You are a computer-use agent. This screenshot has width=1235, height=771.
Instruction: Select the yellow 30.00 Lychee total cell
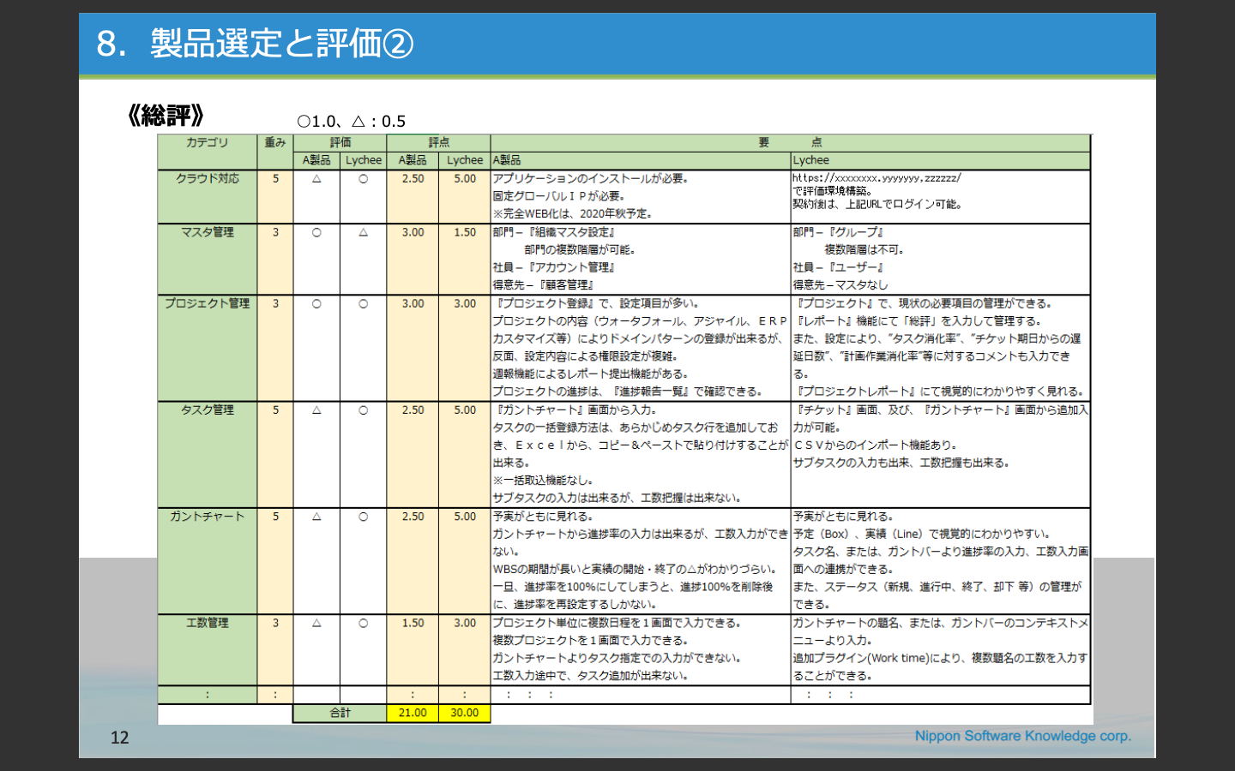tap(464, 713)
